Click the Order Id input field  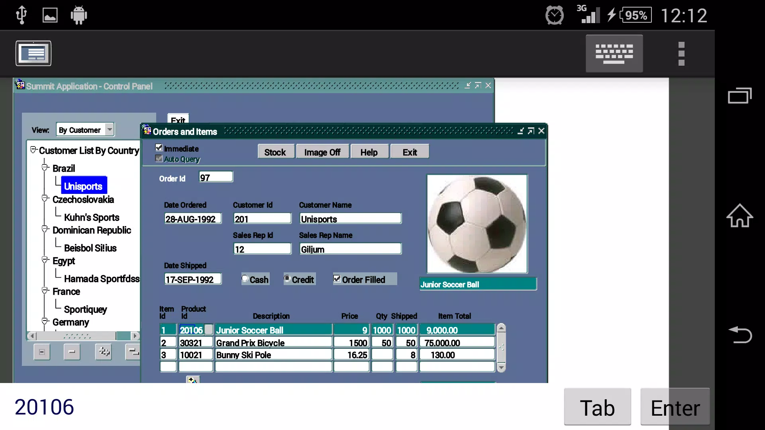(x=216, y=177)
